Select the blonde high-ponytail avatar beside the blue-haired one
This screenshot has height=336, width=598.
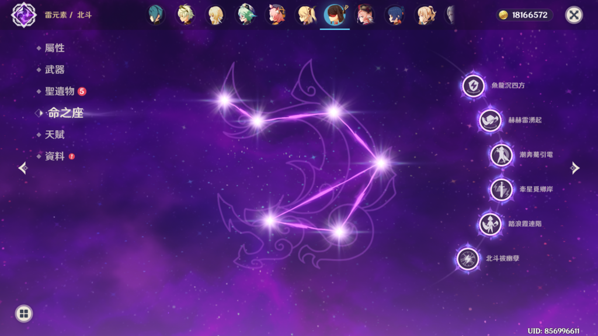425,15
